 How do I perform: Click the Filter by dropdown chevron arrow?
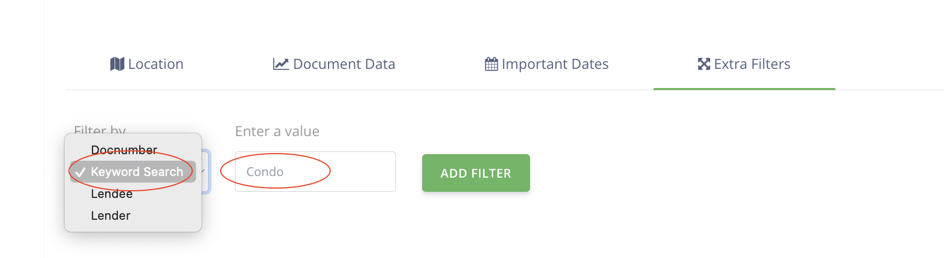pyautogui.click(x=203, y=172)
